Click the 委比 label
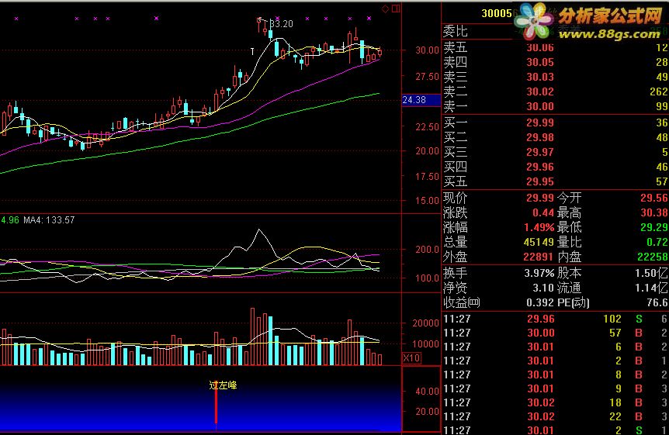Image resolution: width=669 pixels, height=435 pixels. (x=456, y=31)
